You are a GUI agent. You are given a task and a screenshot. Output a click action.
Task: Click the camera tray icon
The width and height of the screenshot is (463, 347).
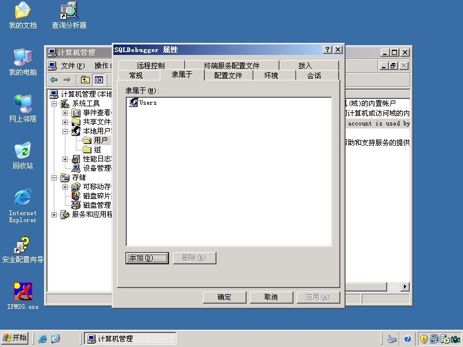click(457, 339)
